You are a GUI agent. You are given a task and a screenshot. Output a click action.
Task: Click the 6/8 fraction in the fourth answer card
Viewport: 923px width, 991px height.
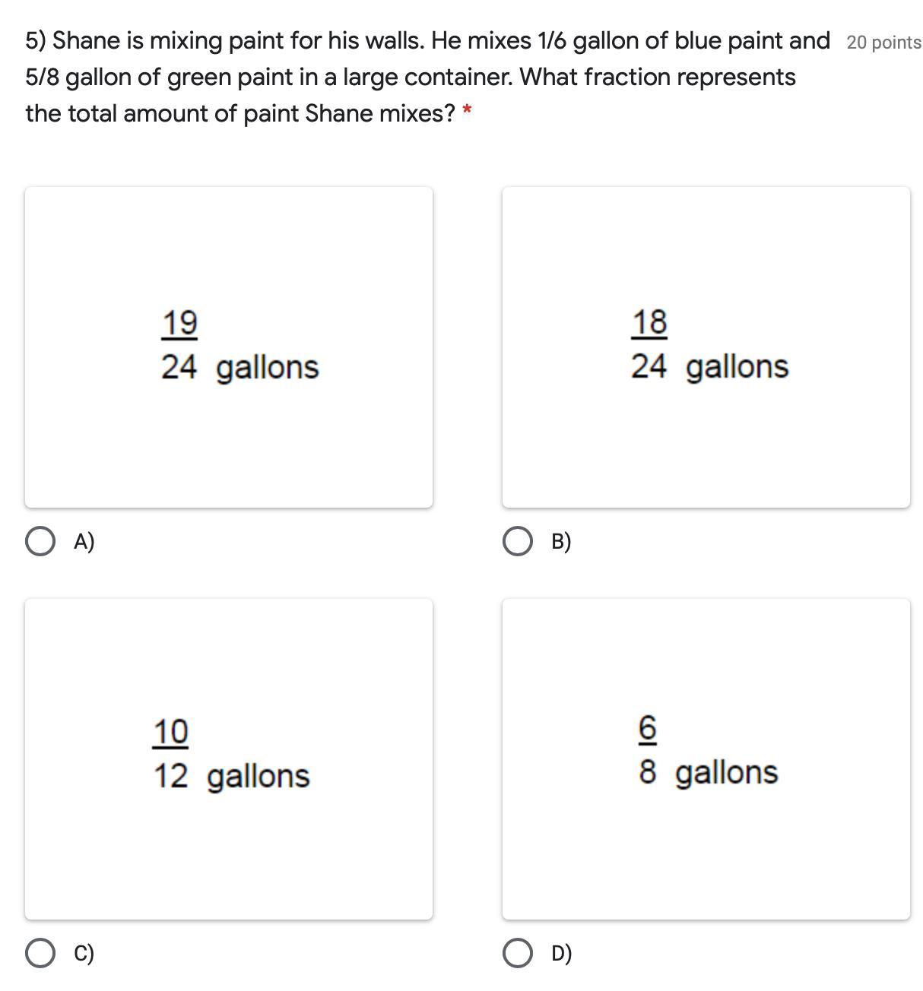click(x=648, y=749)
